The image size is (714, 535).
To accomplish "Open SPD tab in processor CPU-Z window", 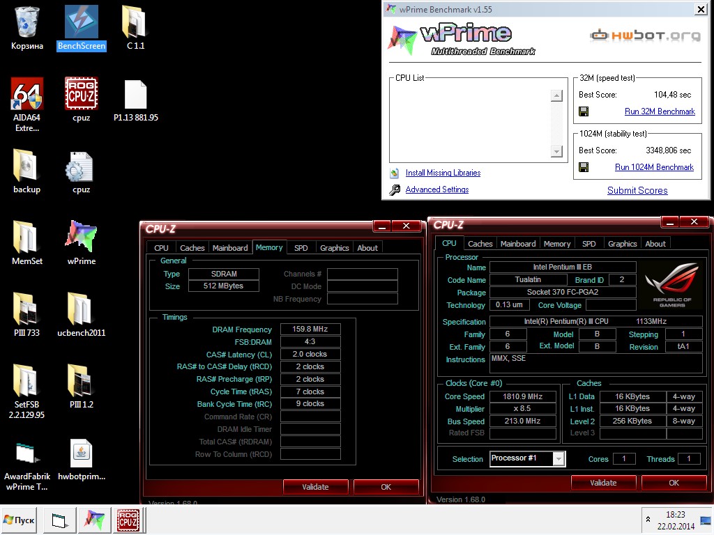I will (588, 244).
